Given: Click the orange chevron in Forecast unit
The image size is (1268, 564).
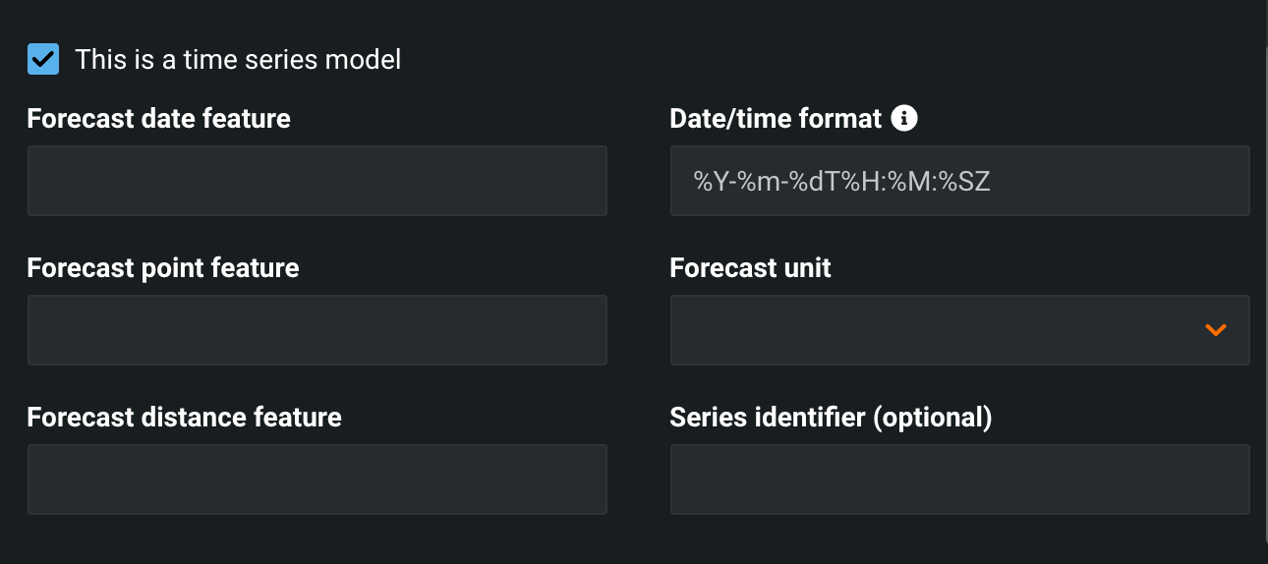Looking at the screenshot, I should coord(1216,330).
